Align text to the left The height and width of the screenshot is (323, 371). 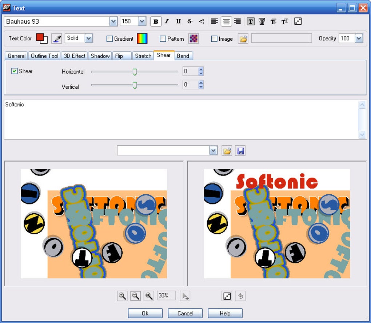click(214, 21)
